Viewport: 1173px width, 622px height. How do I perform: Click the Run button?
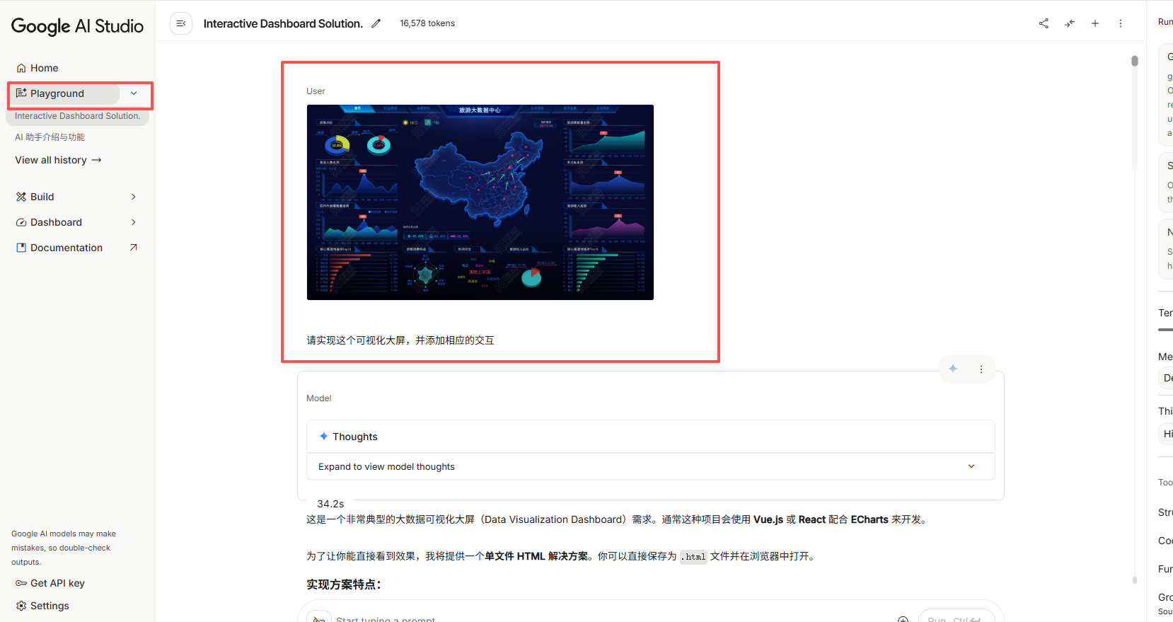pyautogui.click(x=957, y=617)
